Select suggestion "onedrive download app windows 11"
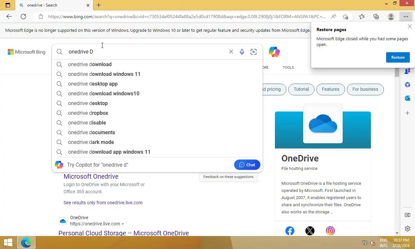Image resolution: width=415 pixels, height=249 pixels. tap(157, 152)
